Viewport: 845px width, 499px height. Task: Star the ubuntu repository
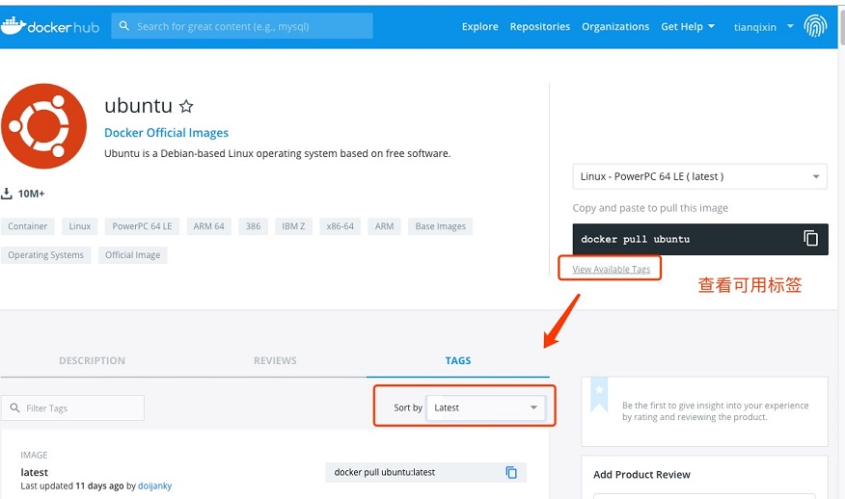(x=187, y=107)
